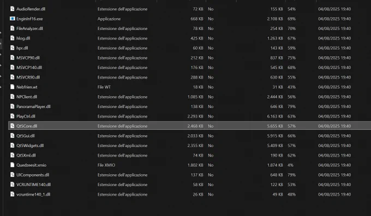The width and height of the screenshot is (371, 216).
Task: Select the Nebfrien.wt file name
Action: [x=27, y=87]
